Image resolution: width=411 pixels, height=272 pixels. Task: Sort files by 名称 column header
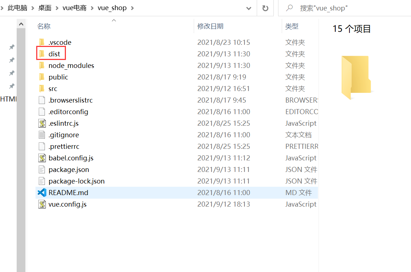44,26
